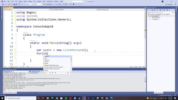Click the feedback icon next to Live Share
Viewport: 178px width, 100px height.
[175, 4]
